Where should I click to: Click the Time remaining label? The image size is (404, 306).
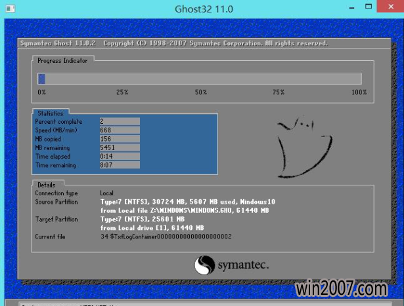pyautogui.click(x=56, y=165)
